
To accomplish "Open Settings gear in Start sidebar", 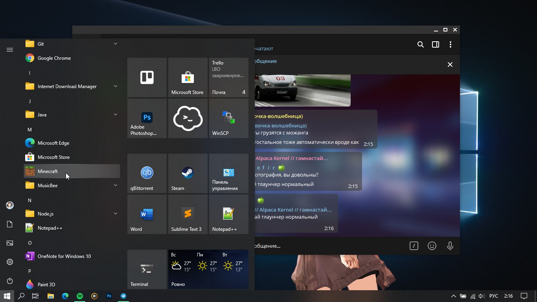I will click(x=10, y=262).
